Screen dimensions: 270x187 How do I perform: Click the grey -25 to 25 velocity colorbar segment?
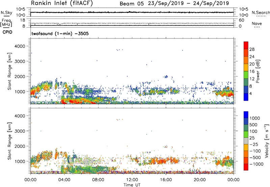pyautogui.click(x=246, y=141)
